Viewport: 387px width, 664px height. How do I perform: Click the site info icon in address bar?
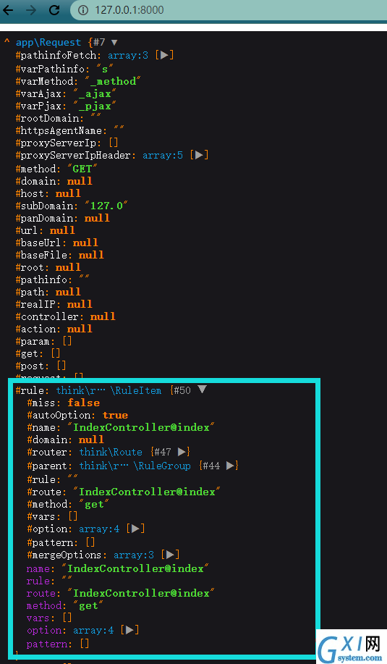point(84,10)
